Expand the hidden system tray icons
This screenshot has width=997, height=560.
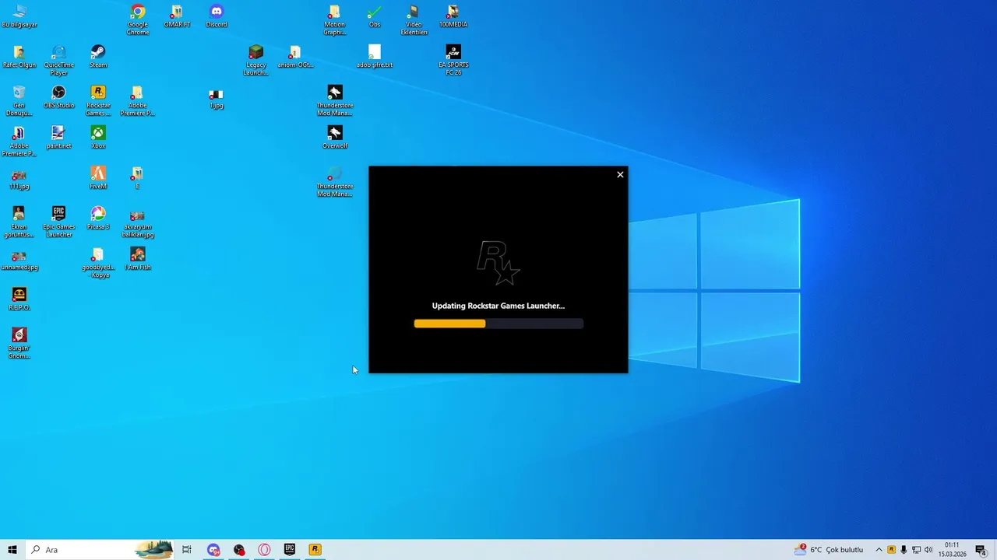879,550
